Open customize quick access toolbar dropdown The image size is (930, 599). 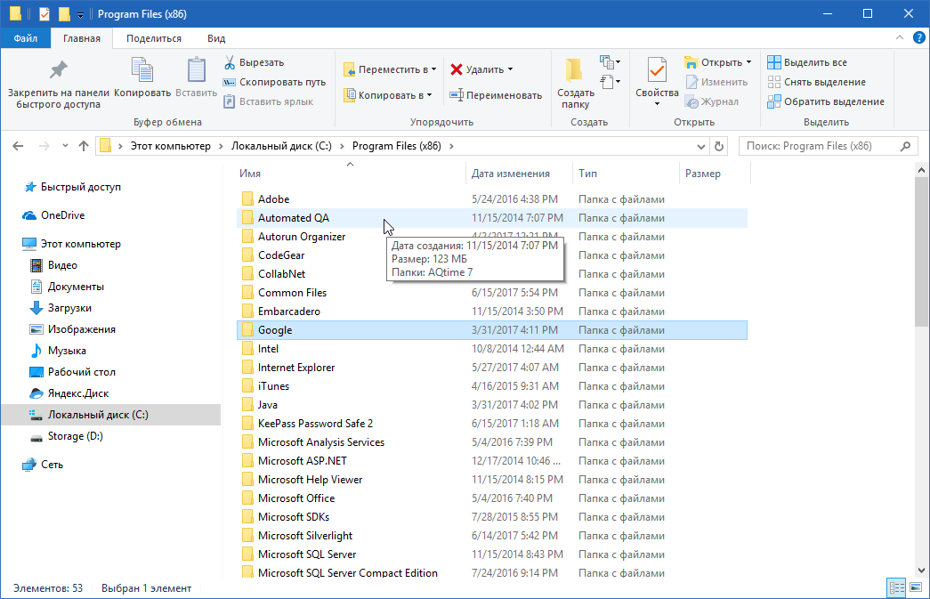[x=80, y=15]
